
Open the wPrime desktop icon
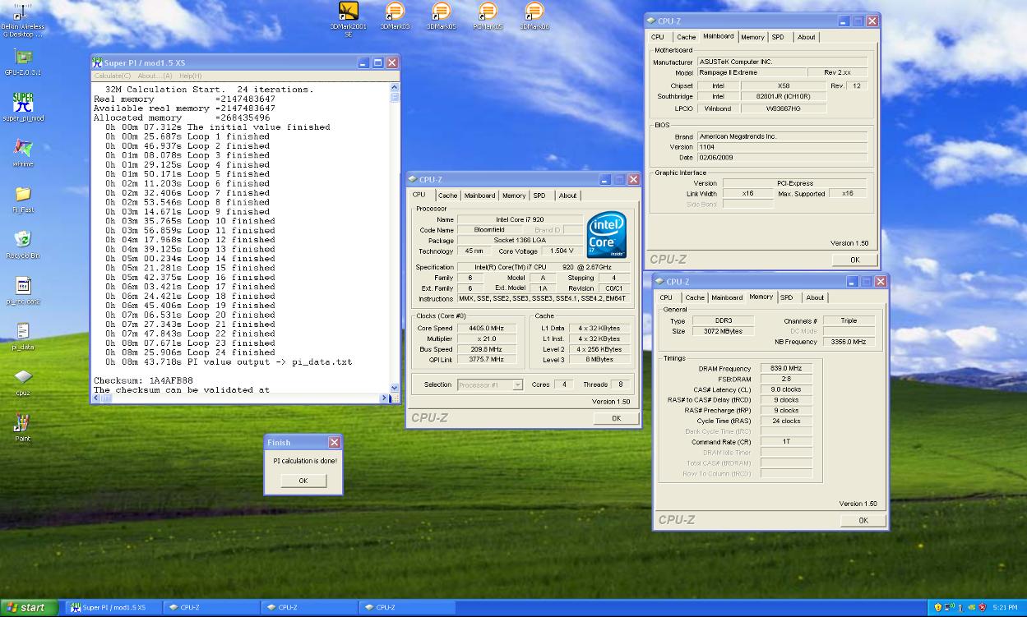23,152
